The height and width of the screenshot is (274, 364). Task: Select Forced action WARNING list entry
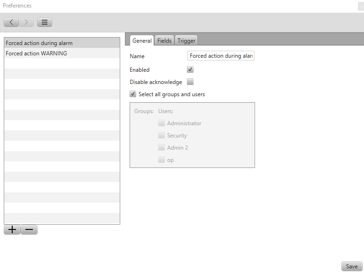(62, 53)
